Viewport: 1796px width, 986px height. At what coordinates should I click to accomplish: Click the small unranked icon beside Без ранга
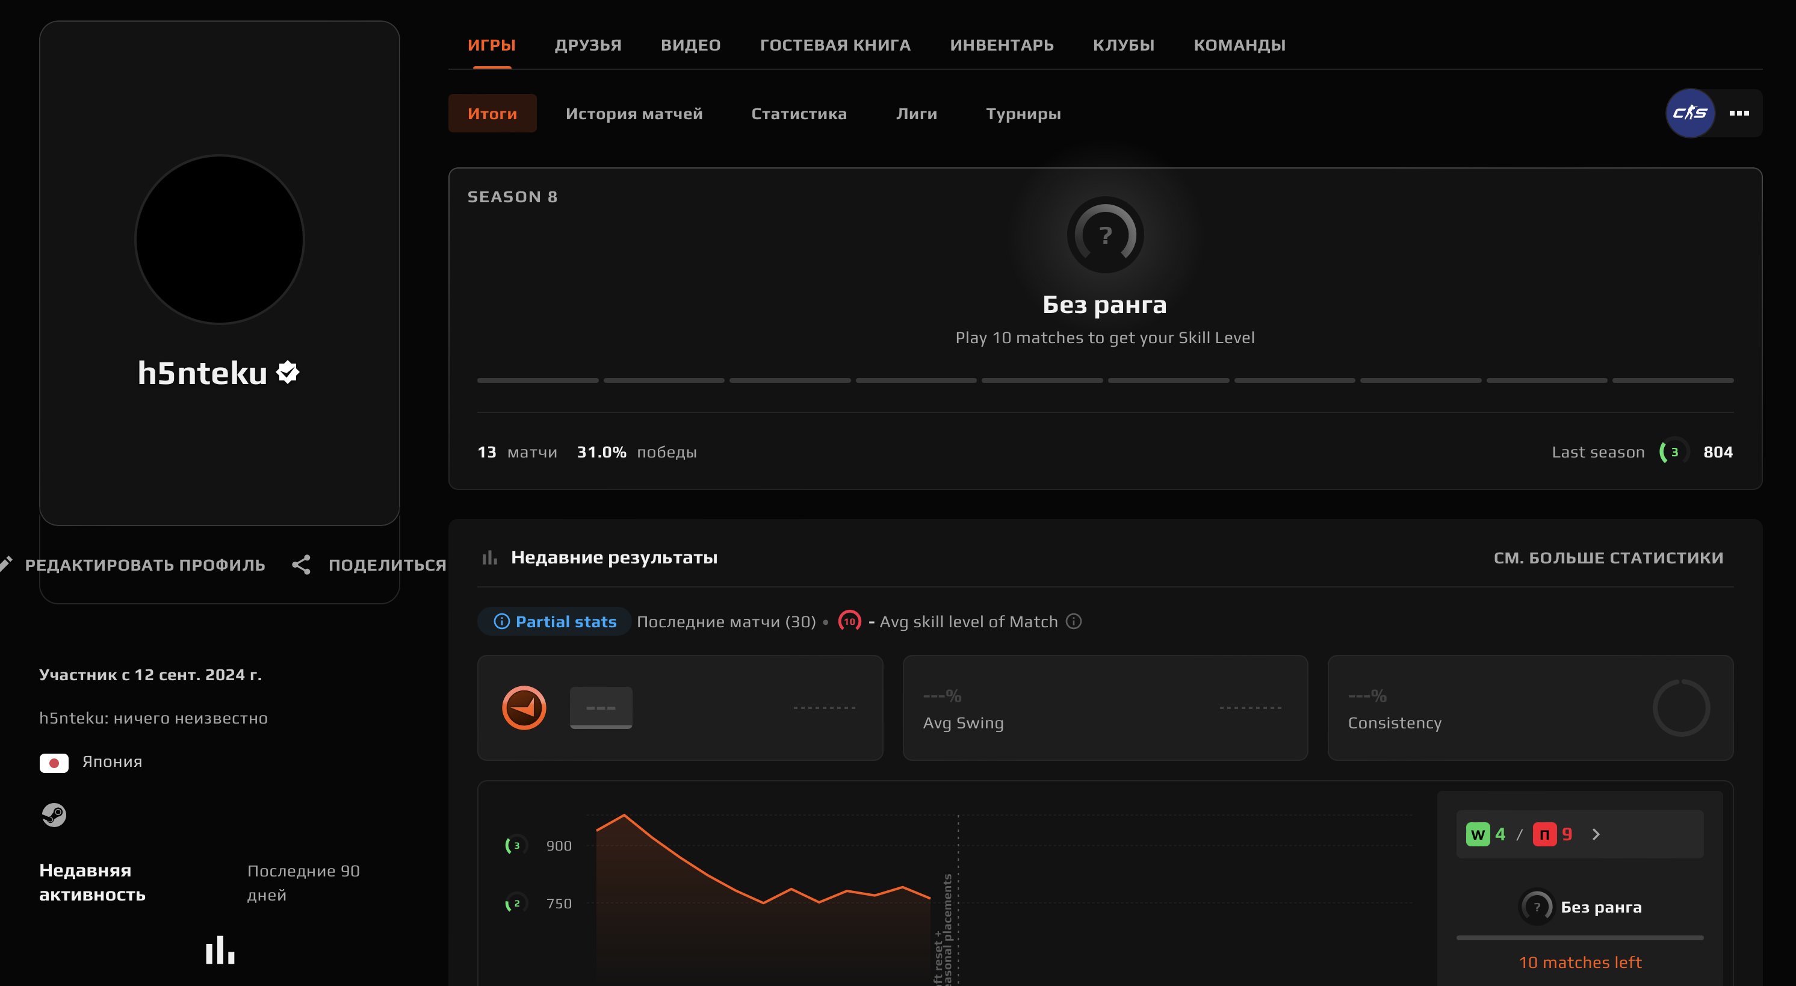click(x=1537, y=907)
